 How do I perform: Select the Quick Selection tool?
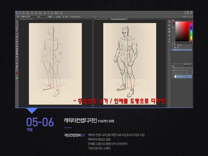(17, 29)
